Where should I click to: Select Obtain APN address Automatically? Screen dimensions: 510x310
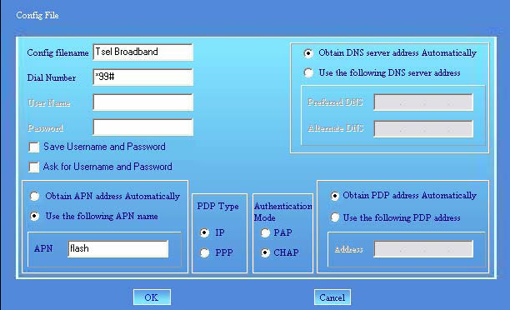tap(34, 196)
